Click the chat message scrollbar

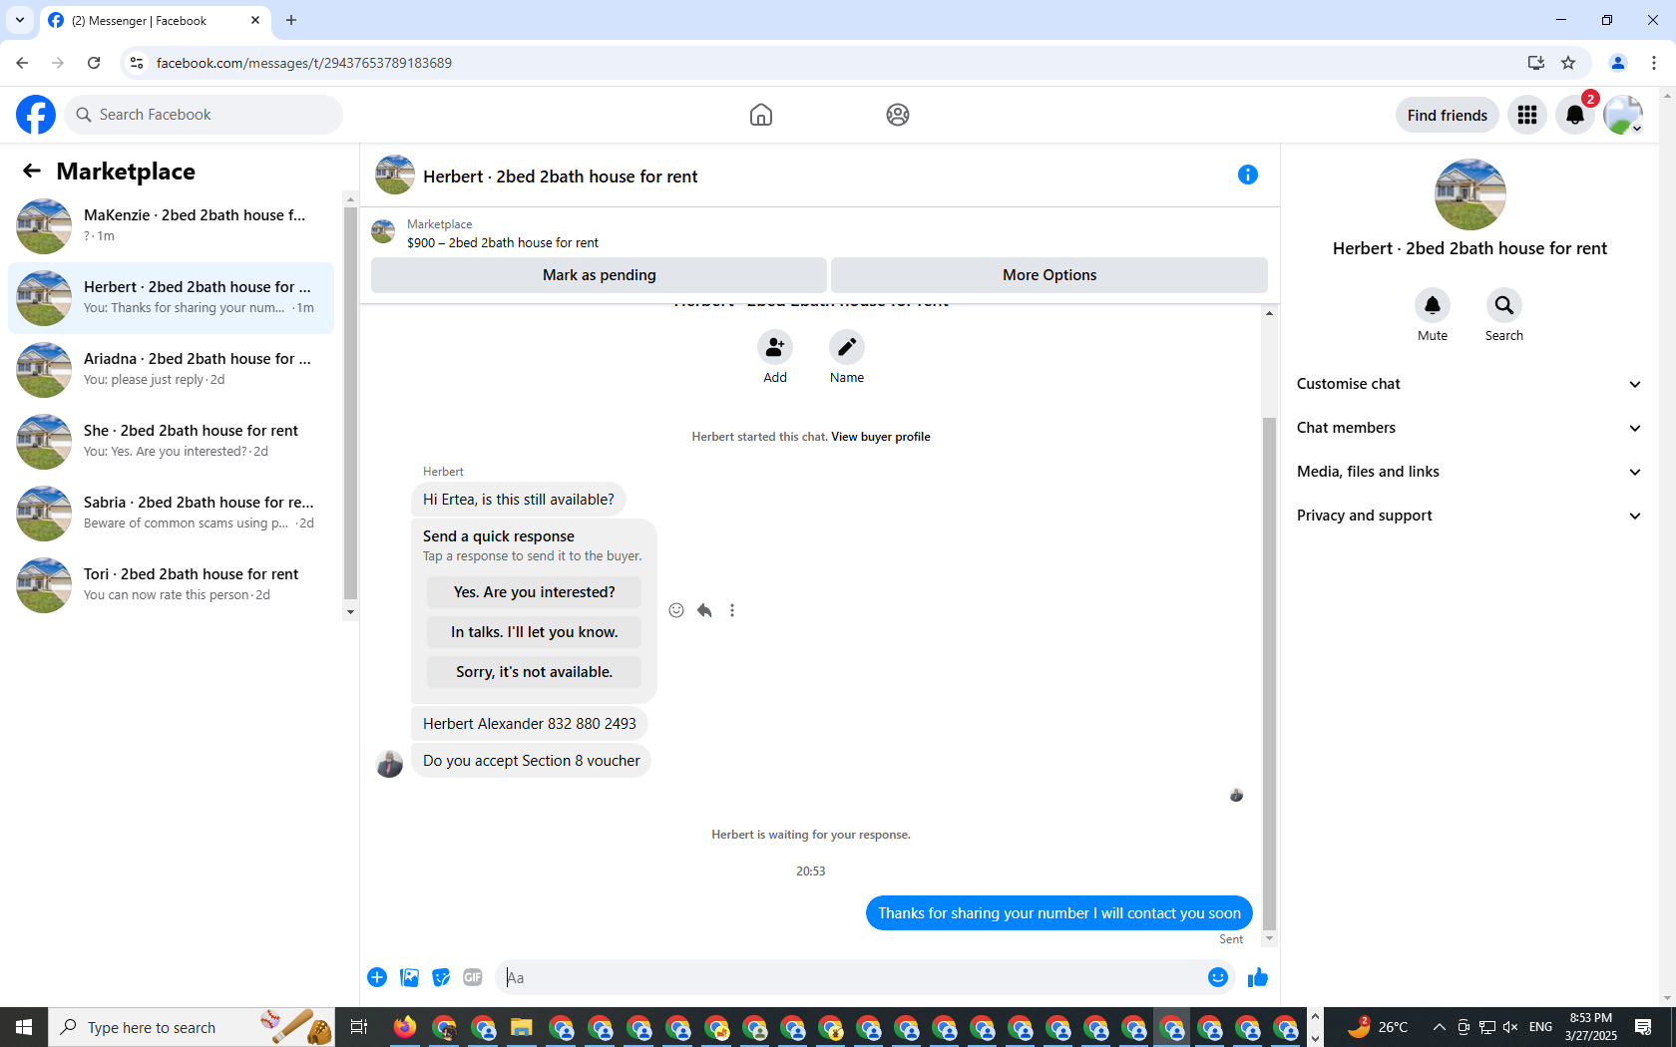click(1269, 673)
